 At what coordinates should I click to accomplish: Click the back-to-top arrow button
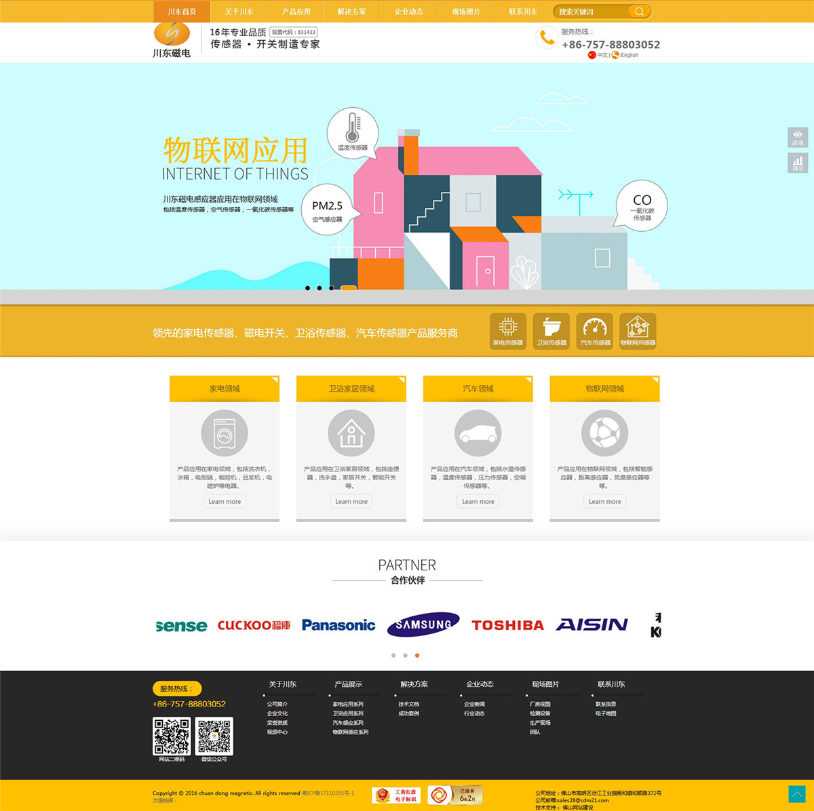click(x=797, y=794)
